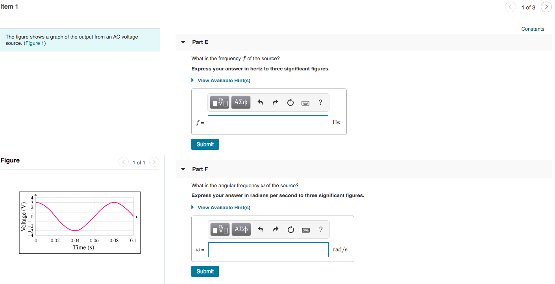The image size is (555, 284).
Task: Select the 'rad/s' unit label
Action: (x=340, y=249)
